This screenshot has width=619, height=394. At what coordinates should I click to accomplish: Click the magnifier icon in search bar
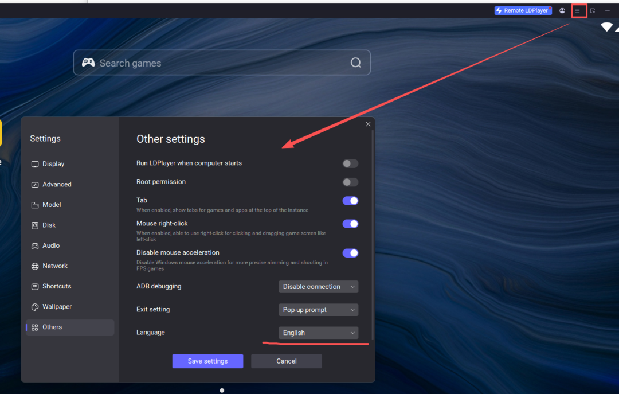point(356,63)
